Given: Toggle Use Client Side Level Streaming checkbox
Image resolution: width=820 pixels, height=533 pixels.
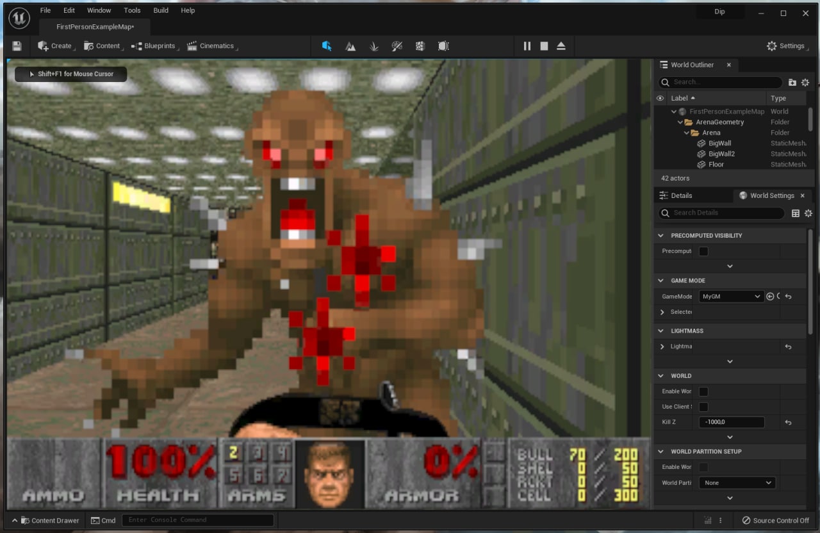Looking at the screenshot, I should 703,407.
